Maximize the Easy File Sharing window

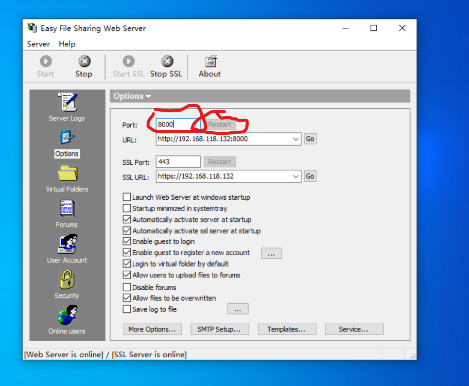point(374,28)
